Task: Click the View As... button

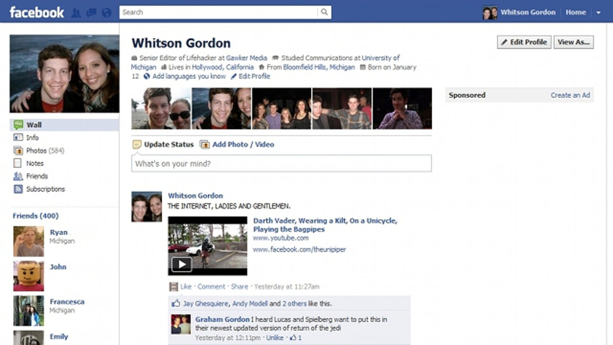Action: [574, 42]
